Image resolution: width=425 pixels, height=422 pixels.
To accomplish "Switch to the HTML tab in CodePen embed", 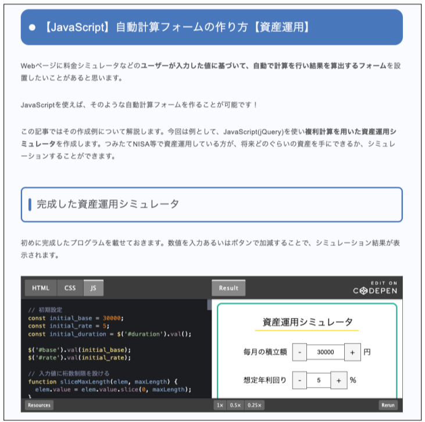I will pos(41,288).
